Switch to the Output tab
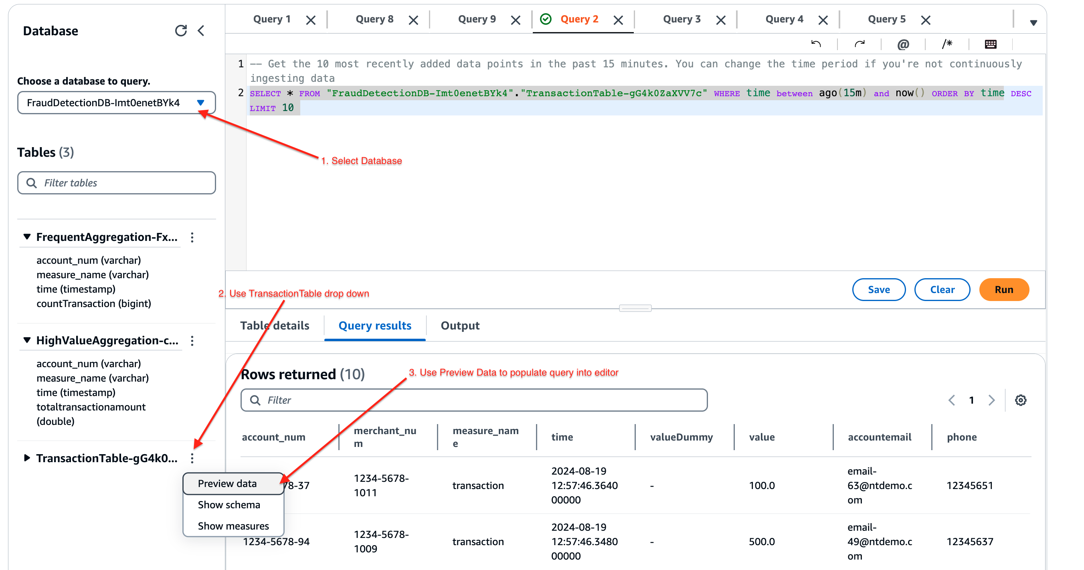 pos(459,325)
